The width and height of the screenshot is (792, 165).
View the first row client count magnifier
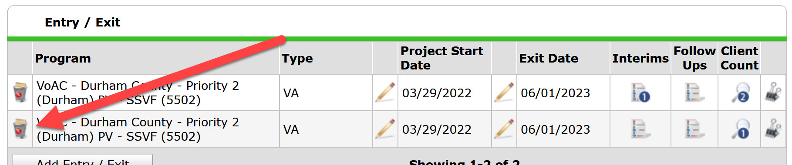pos(741,92)
